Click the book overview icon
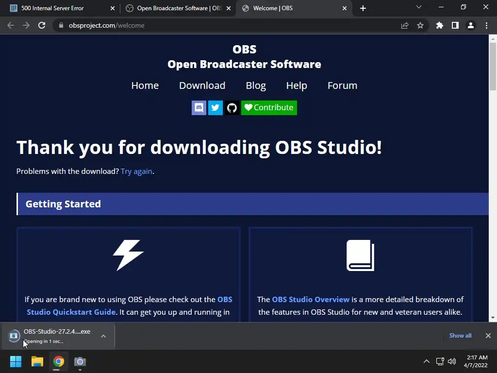The image size is (497, 373). (x=361, y=255)
